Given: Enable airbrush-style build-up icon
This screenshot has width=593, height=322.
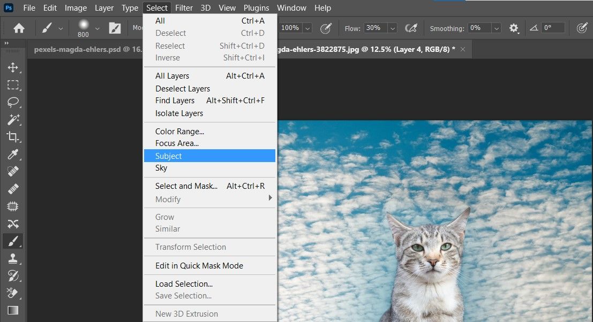Looking at the screenshot, I should tap(411, 28).
